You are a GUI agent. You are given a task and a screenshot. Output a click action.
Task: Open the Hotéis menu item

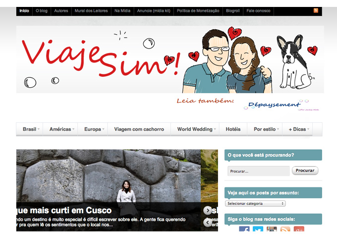(233, 129)
